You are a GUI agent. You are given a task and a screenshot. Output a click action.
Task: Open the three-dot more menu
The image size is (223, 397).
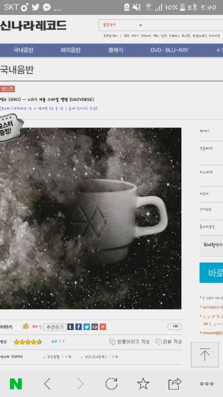pos(207,384)
